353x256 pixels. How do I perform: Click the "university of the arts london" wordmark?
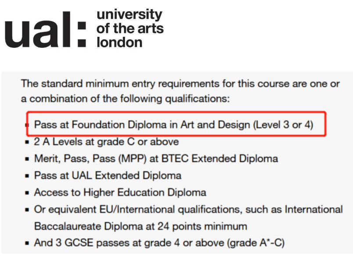(x=129, y=28)
